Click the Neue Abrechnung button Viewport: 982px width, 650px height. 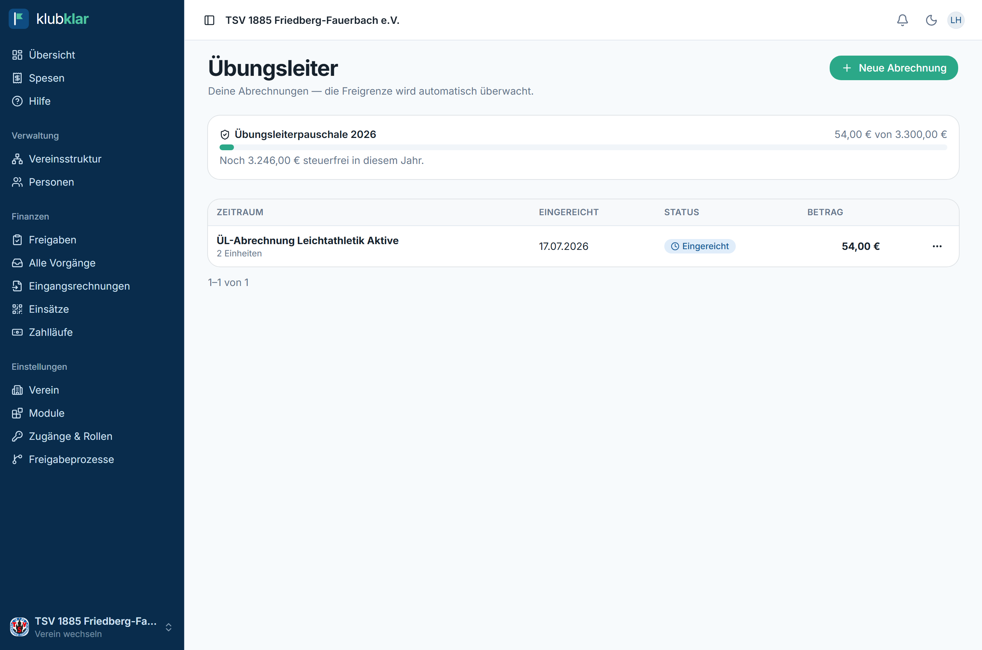pyautogui.click(x=894, y=68)
